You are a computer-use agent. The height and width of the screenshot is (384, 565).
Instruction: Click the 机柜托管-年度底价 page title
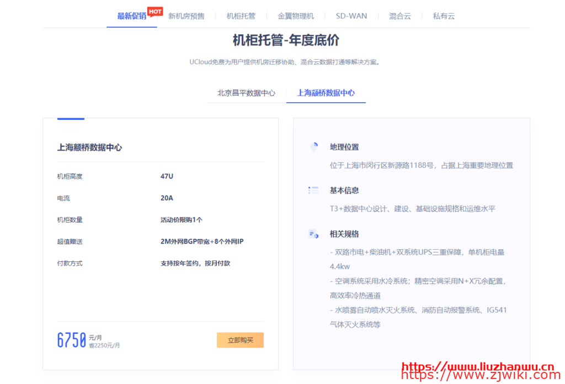[286, 40]
